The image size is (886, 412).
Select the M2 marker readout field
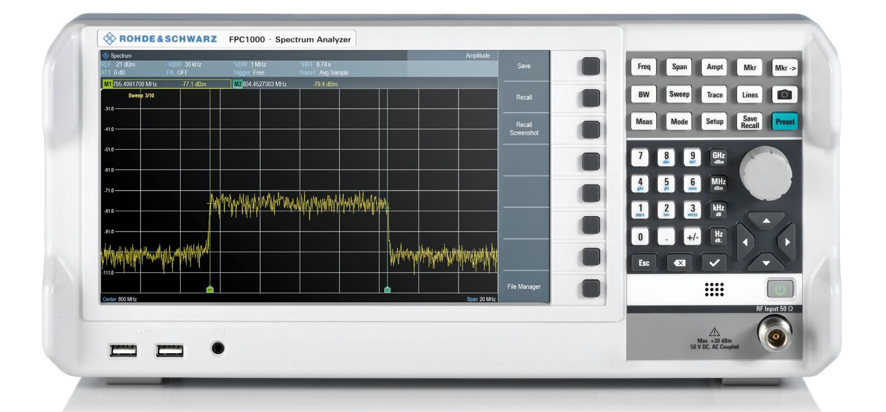[297, 84]
